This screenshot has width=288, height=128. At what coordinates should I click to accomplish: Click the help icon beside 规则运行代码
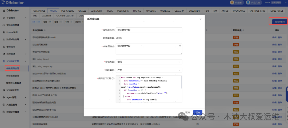pyautogui.click(x=113, y=78)
